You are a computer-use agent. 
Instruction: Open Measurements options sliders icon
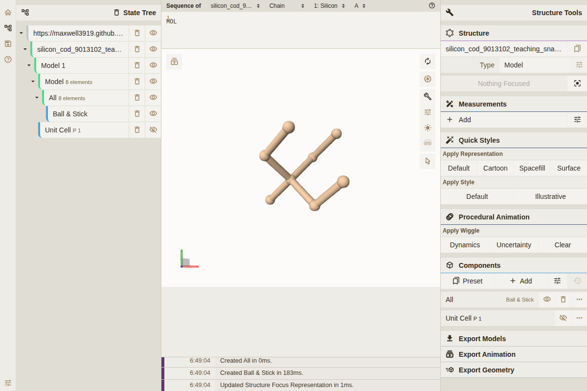(577, 119)
